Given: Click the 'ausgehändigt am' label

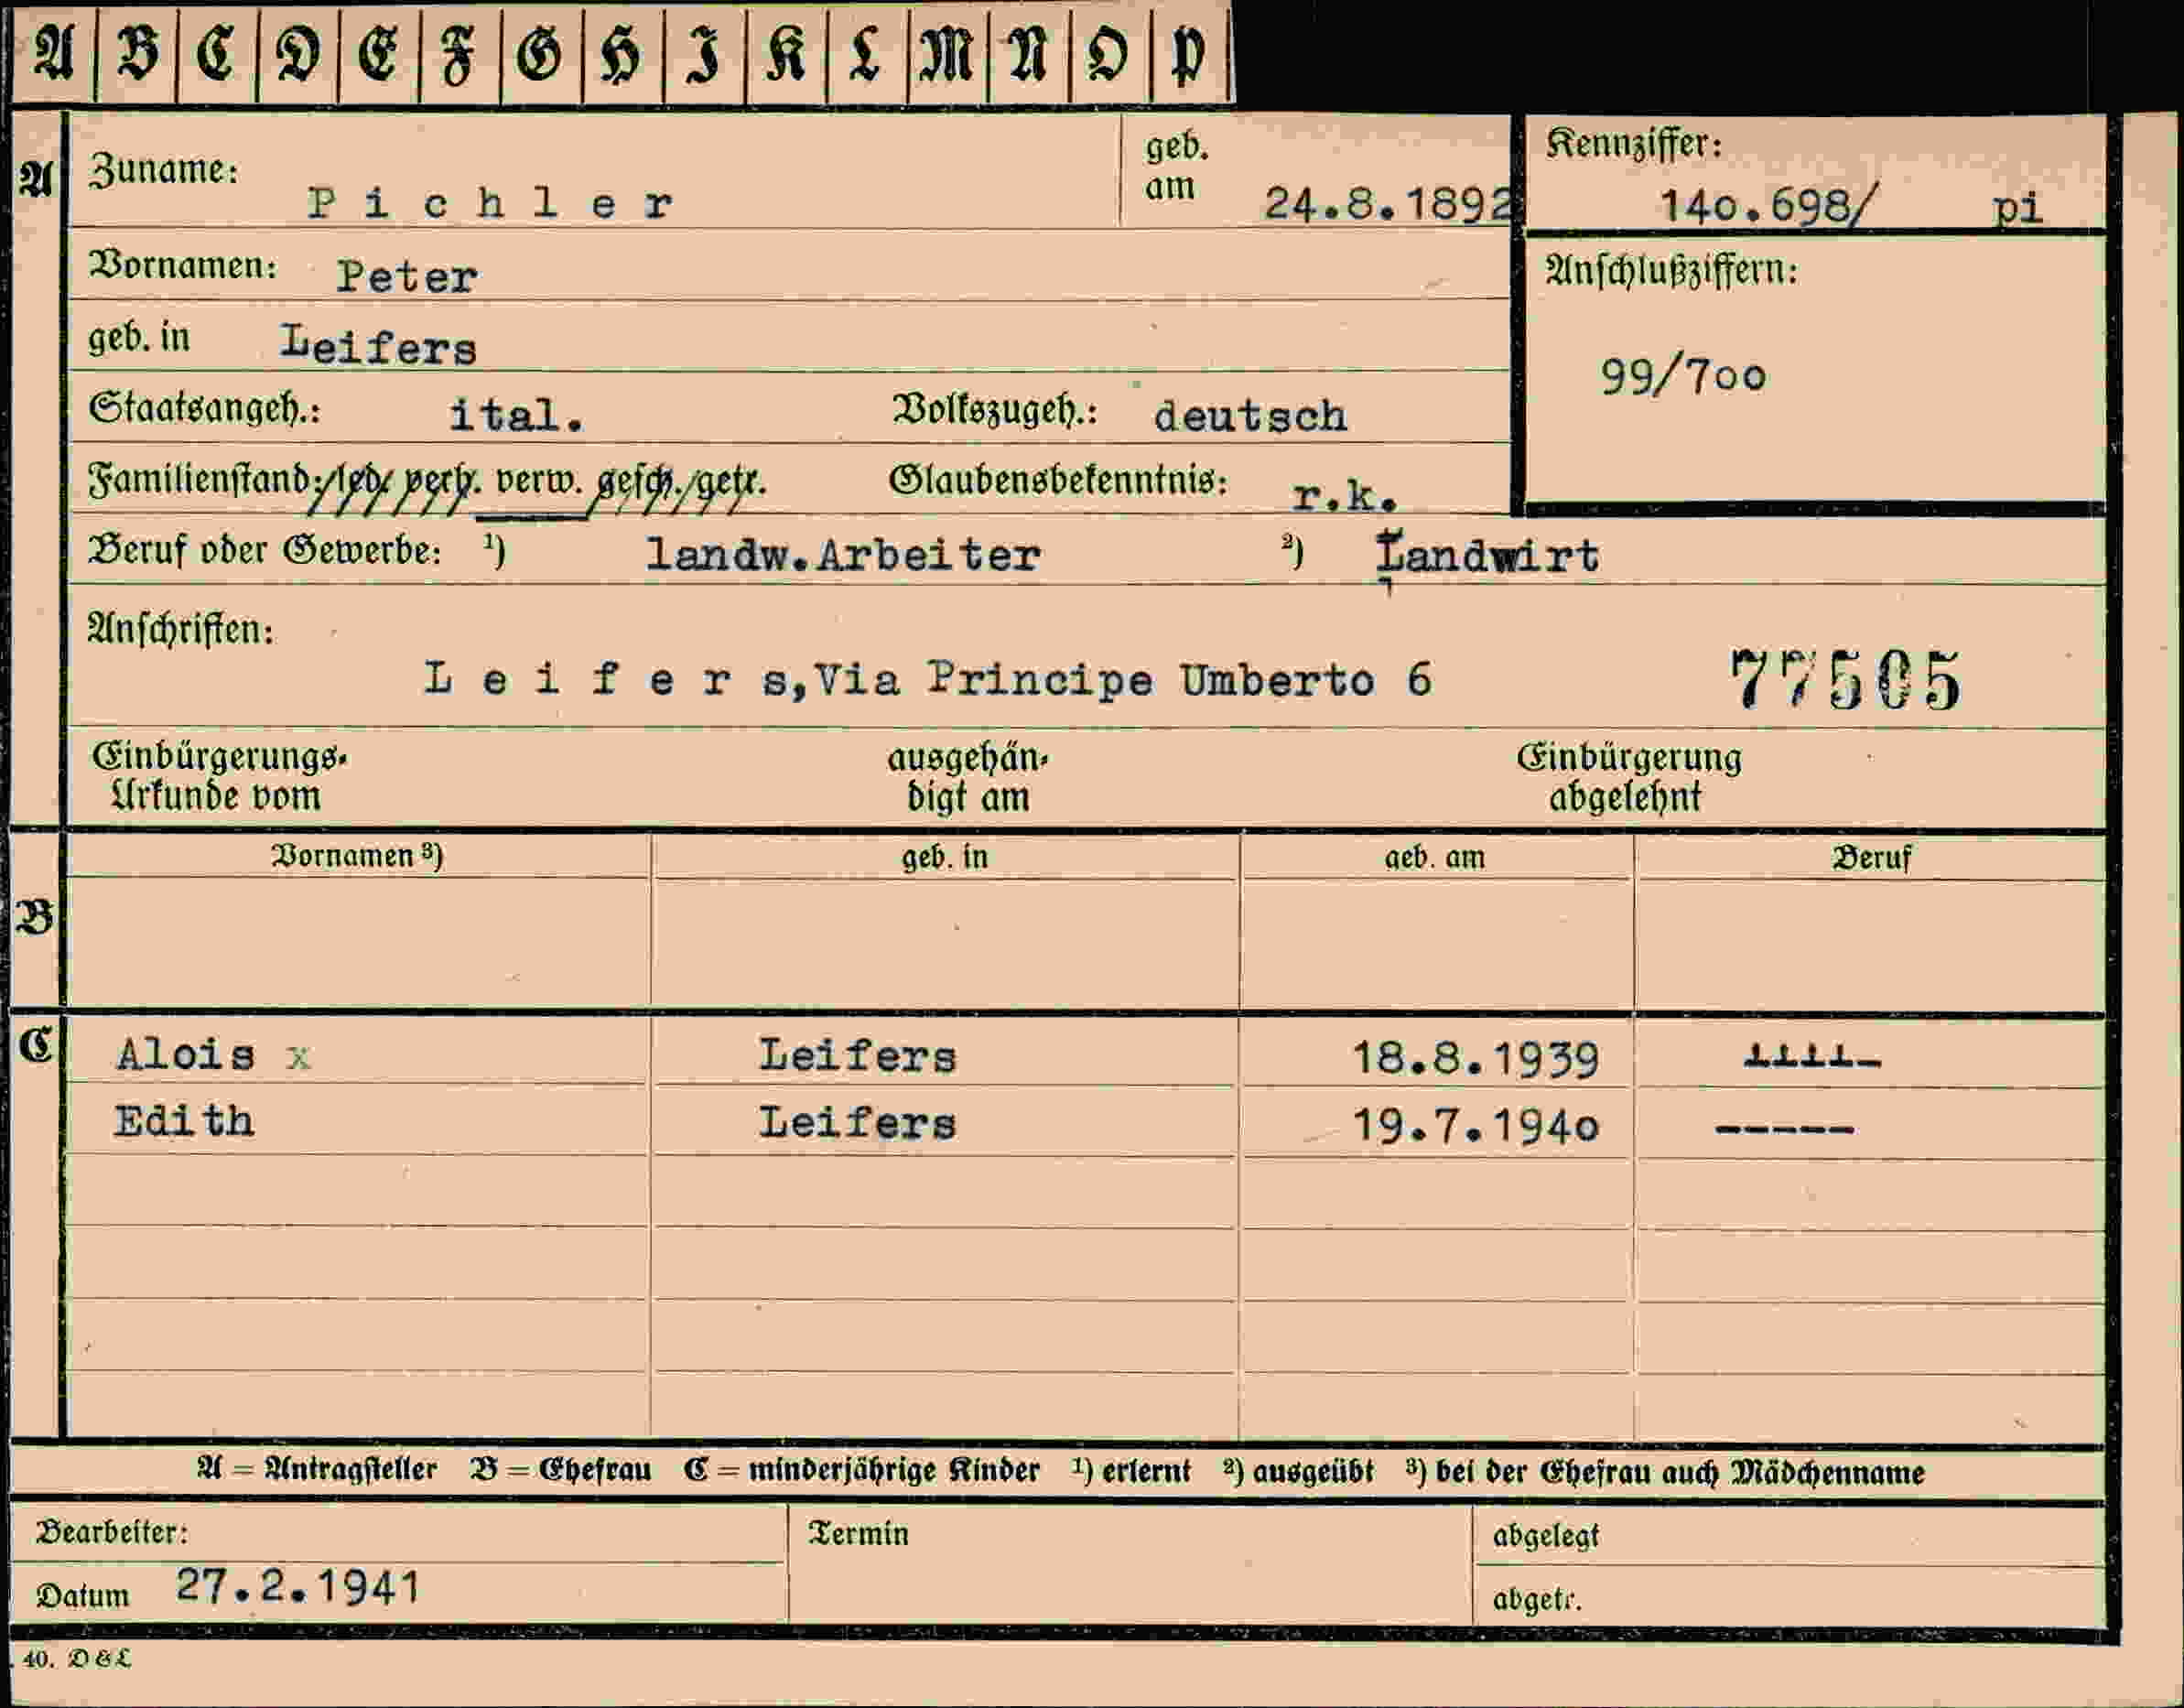Looking at the screenshot, I should (968, 778).
